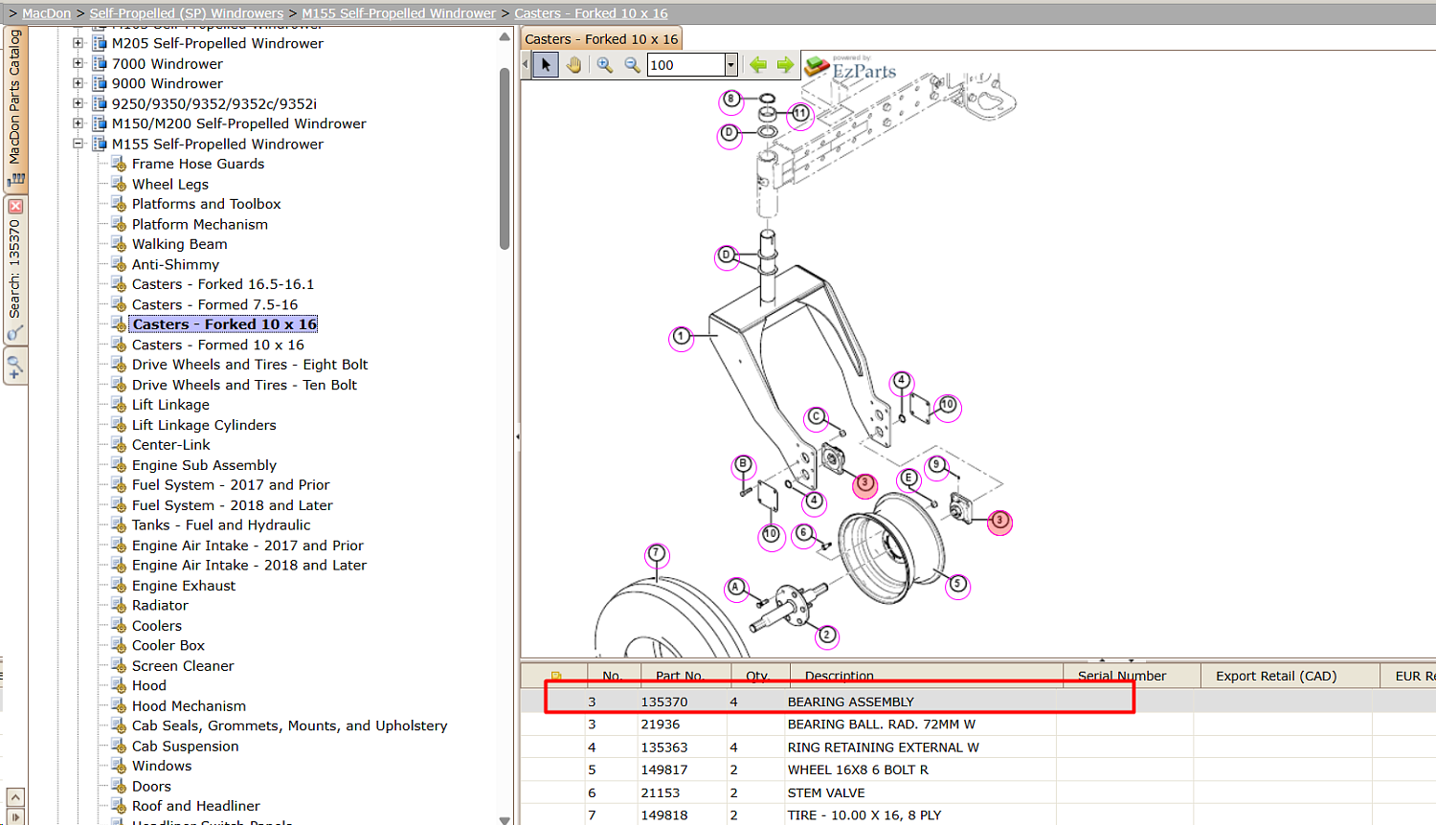Select the arrow pointer tool

(x=546, y=65)
